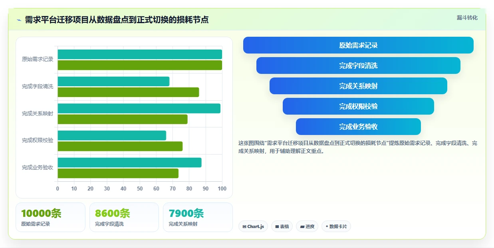This screenshot has width=494, height=248.
Task: Click the teal bar for 完成业务验收
Action: pyautogui.click(x=129, y=163)
